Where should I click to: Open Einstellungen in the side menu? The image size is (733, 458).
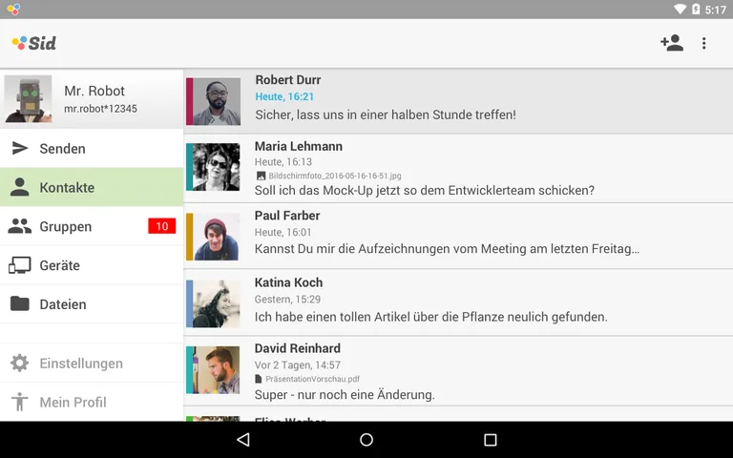[92, 364]
